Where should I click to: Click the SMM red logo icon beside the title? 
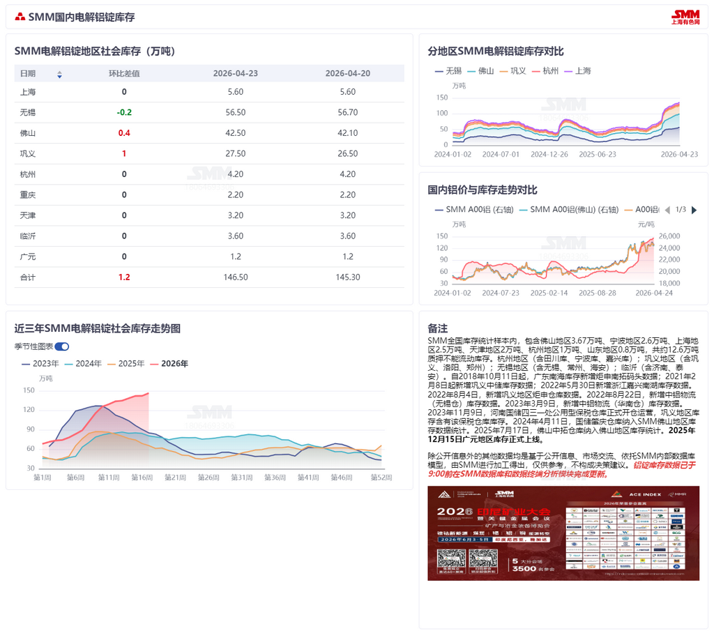click(x=20, y=17)
